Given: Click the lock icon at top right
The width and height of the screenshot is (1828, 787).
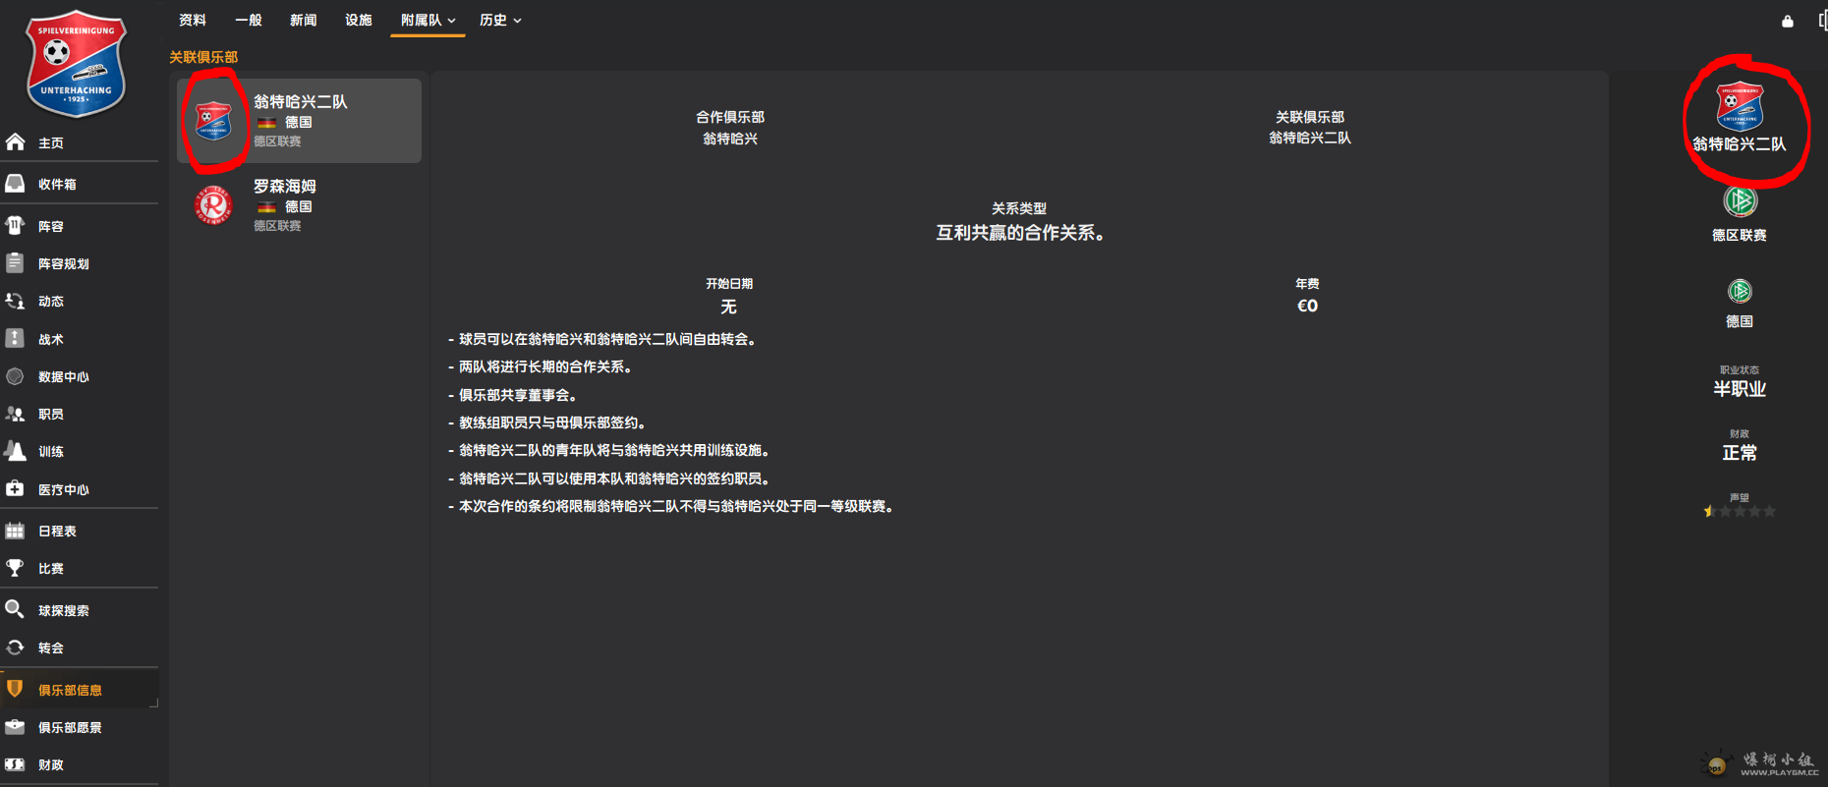Looking at the screenshot, I should click(x=1788, y=21).
